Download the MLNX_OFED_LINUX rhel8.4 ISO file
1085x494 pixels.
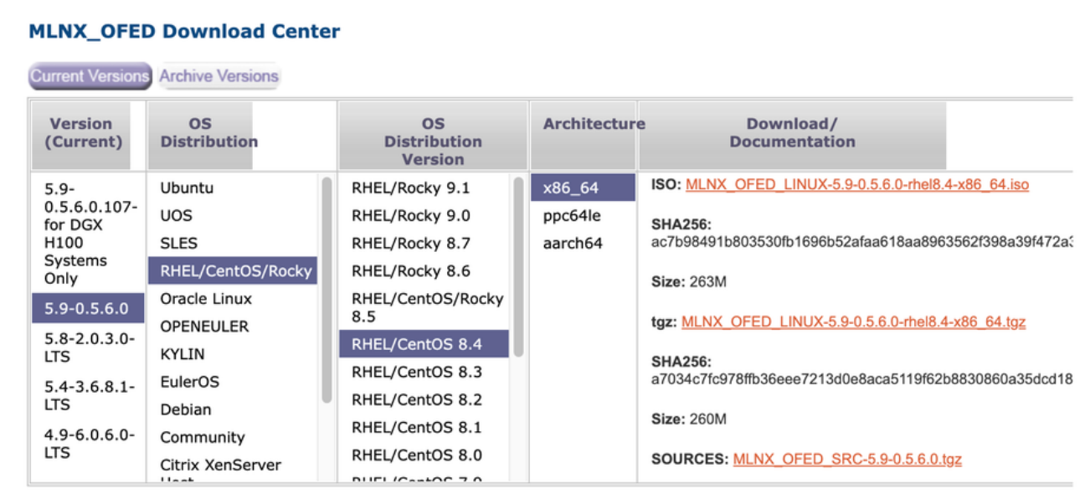click(856, 184)
